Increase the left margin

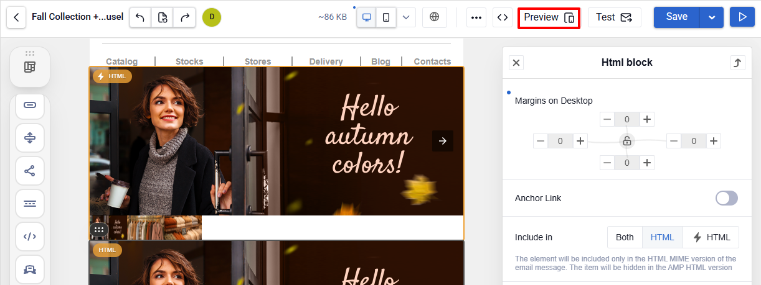coord(580,141)
